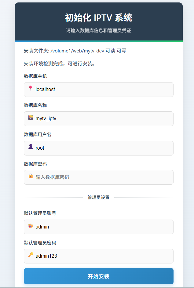Image resolution: width=194 pixels, height=288 pixels.
Task: Click the 开始安装 install button
Action: [x=99, y=276]
